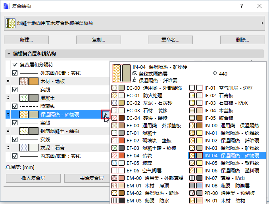Image resolution: width=269 pixels, height=204 pixels.
Task: Click the IN-06 保温隔热 - 塑料硬 pattern icon
Action: click(x=192, y=171)
